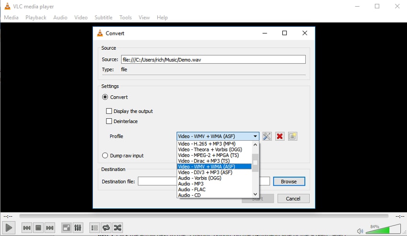Open the View menu
Image resolution: width=407 pixels, height=236 pixels.
(144, 17)
